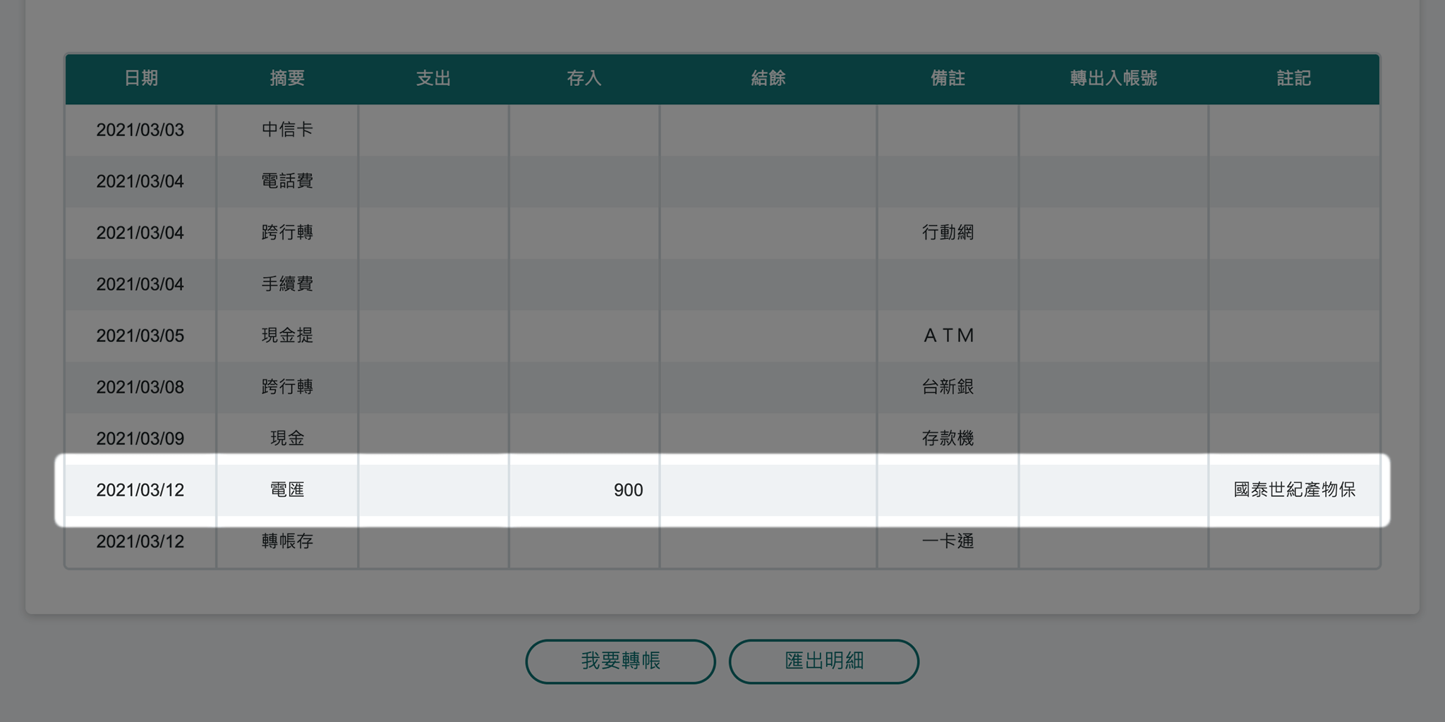
Task: Select the 備註 column header
Action: [948, 78]
